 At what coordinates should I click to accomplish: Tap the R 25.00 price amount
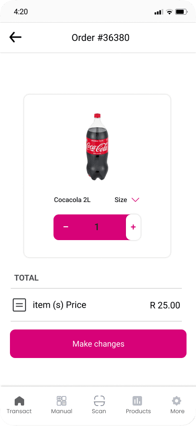point(165,305)
